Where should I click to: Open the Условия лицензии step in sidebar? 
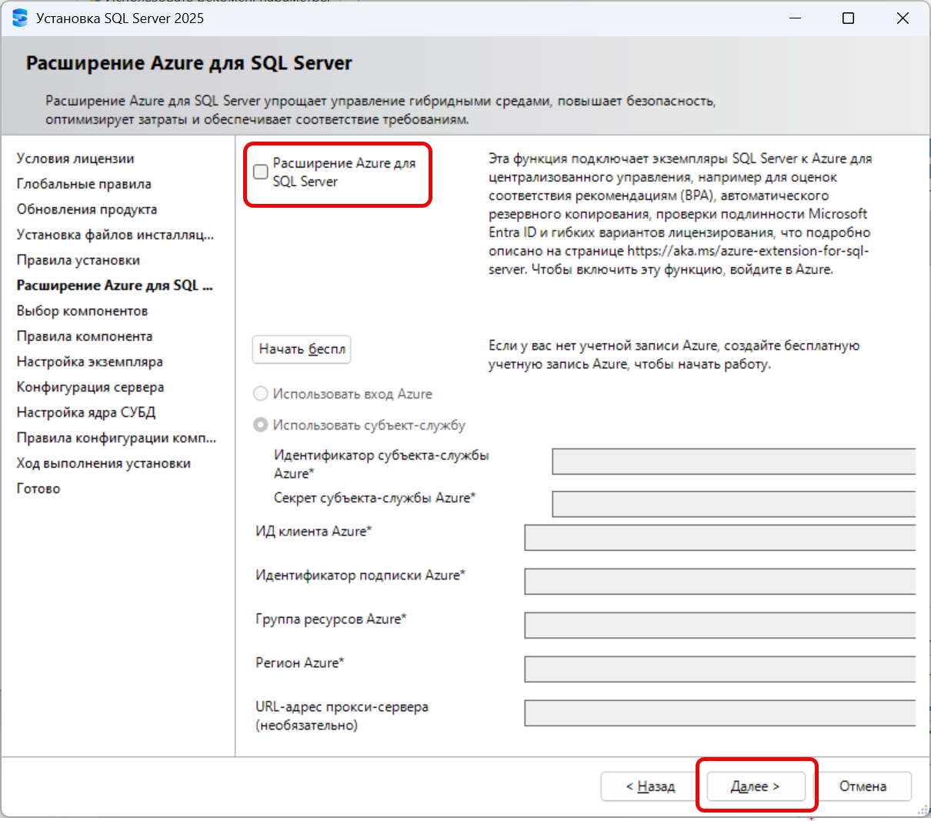75,159
